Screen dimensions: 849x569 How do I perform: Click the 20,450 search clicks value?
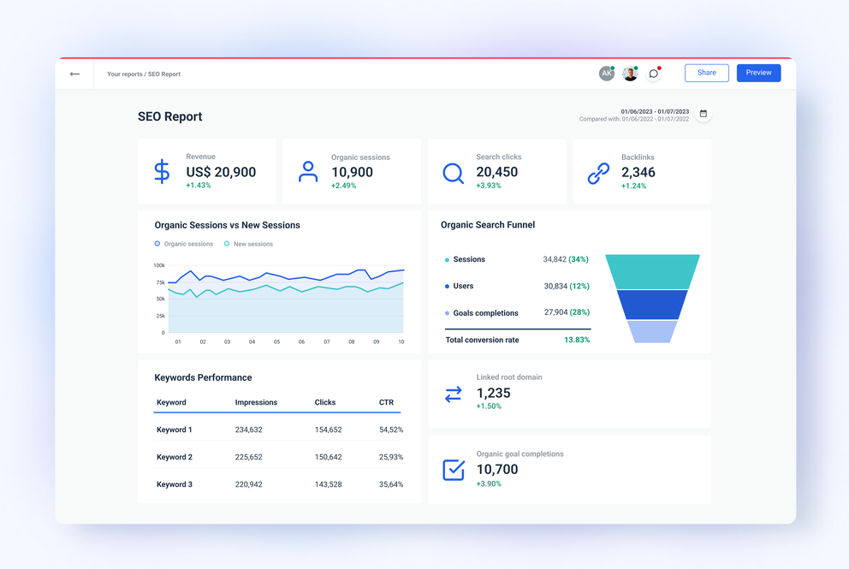click(x=497, y=172)
